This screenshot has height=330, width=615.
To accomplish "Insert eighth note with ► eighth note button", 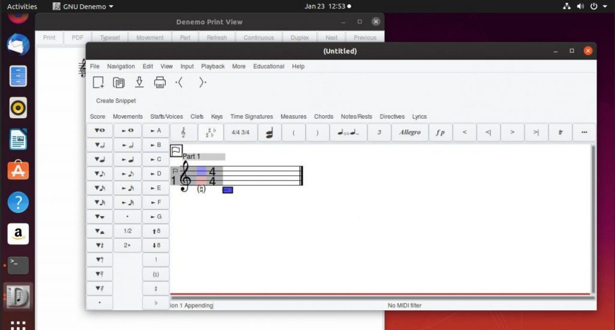I will click(127, 173).
